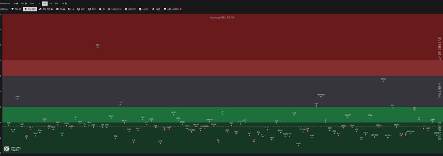The image size is (443, 156).
Task: Click the DASH data point
Action: click(383, 81)
